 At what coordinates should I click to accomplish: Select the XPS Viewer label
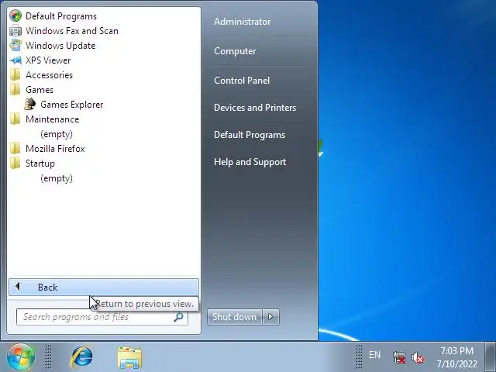pos(48,60)
